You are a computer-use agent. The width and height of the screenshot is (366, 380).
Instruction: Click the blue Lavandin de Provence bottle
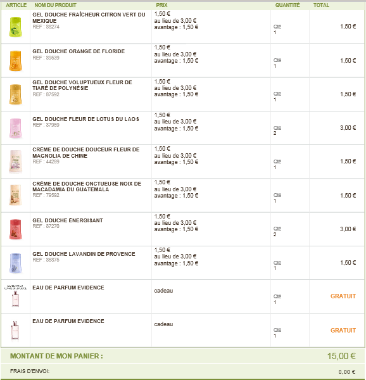pos(15,263)
